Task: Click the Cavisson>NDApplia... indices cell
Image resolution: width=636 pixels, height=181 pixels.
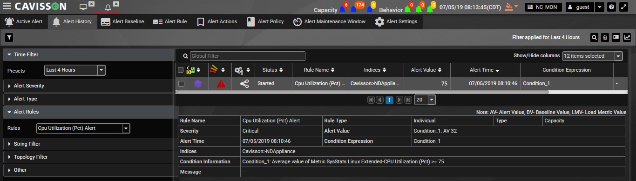Action: coord(376,84)
